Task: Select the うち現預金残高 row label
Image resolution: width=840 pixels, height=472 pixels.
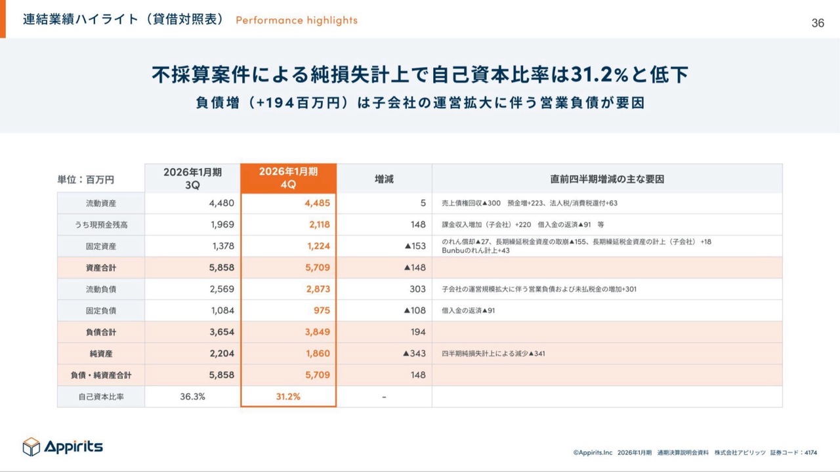Action: click(x=101, y=225)
